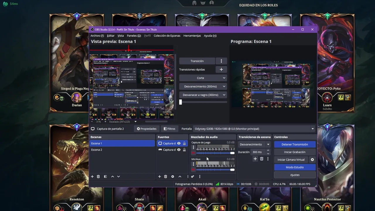The width and height of the screenshot is (375, 211).
Task: Remove selected source with Fuentes trash icon
Action: pos(166,176)
